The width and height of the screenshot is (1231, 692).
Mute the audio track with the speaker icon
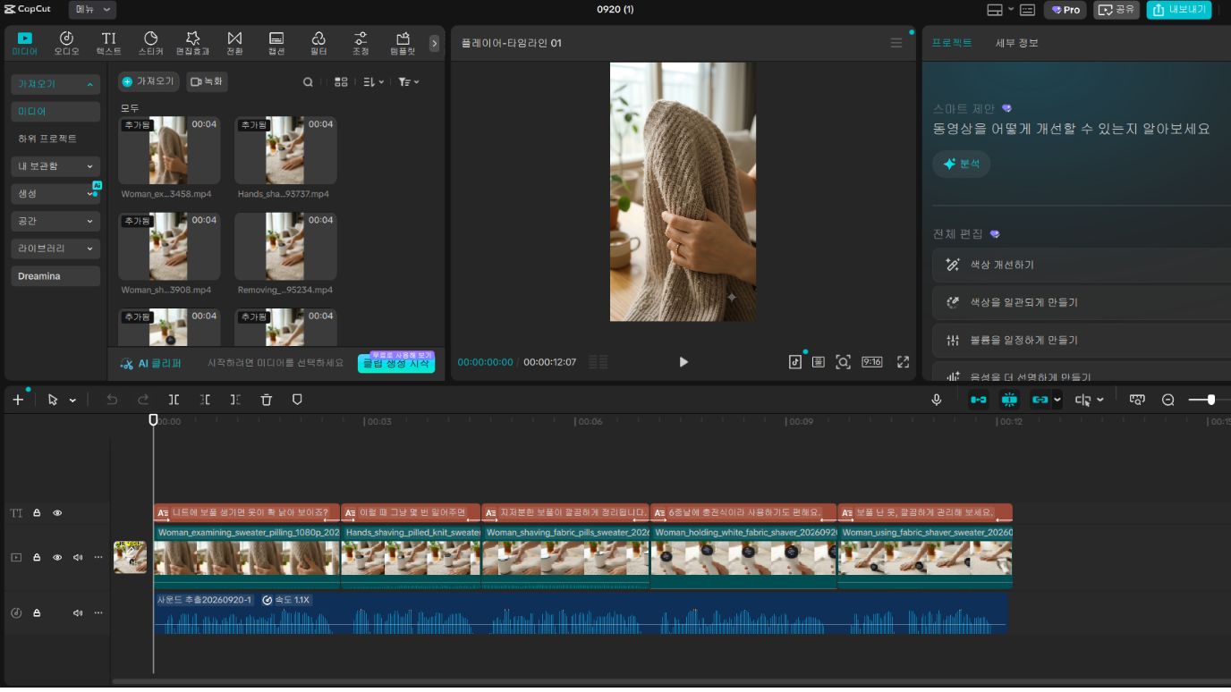78,612
